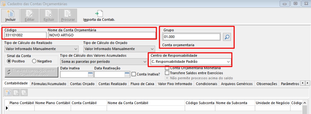The width and height of the screenshot is (311, 114).
Task: Maximize the Cadastro das Contas Orçamentárias window
Action: [295, 4]
